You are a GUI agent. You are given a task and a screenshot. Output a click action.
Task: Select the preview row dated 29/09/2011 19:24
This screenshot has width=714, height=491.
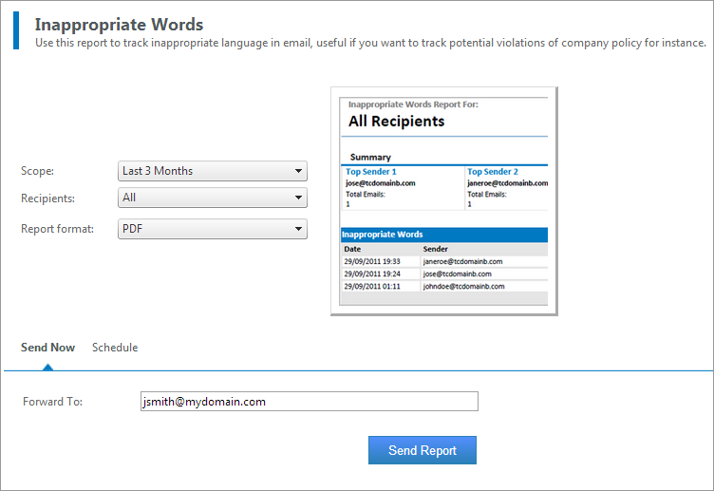point(443,274)
